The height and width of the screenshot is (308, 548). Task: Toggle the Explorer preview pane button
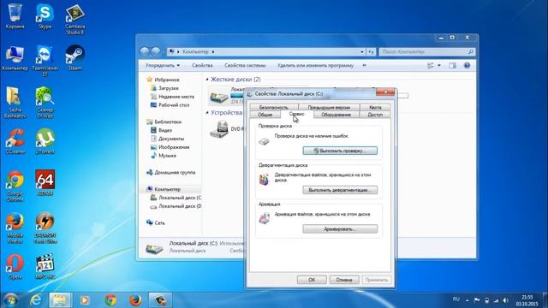(453, 66)
